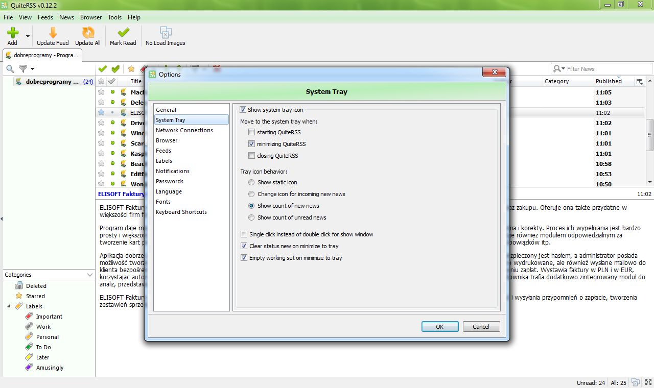Click the toggle-windows icon in status bar
The image size is (654, 388).
[636, 382]
